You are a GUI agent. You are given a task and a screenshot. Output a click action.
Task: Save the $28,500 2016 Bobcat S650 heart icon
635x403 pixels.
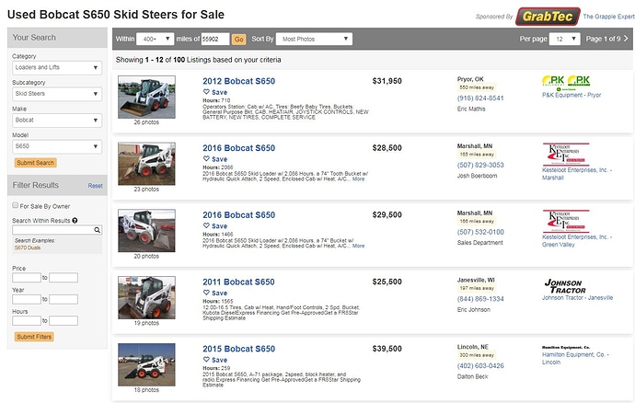[206, 159]
